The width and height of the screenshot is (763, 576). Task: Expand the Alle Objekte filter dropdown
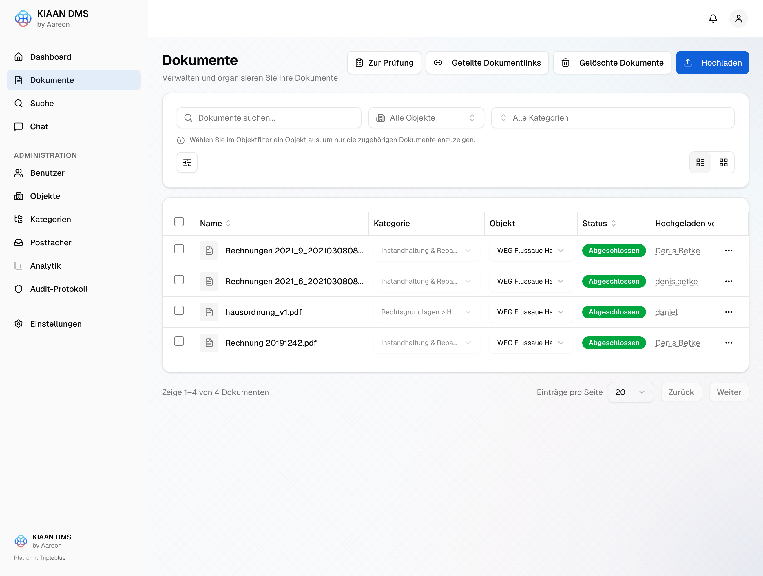pos(426,118)
